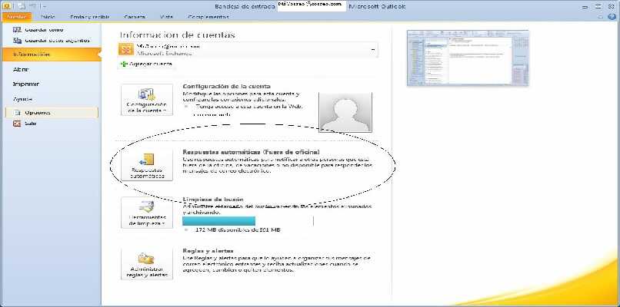This screenshot has height=307, width=620.
Task: Click the Configuración de la cuenta heading
Action: [226, 86]
